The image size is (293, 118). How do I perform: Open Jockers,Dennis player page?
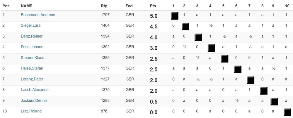point(34,100)
